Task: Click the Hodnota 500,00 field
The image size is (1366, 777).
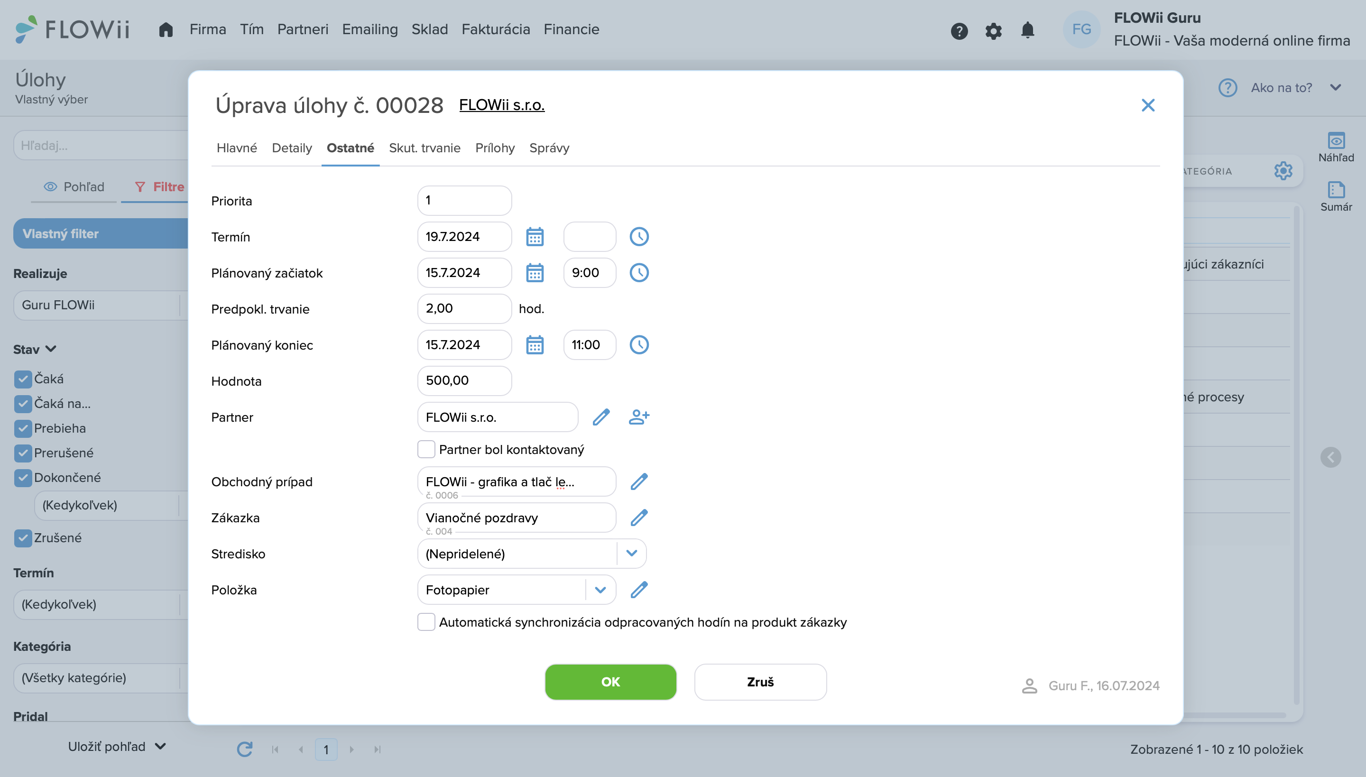Action: [464, 380]
